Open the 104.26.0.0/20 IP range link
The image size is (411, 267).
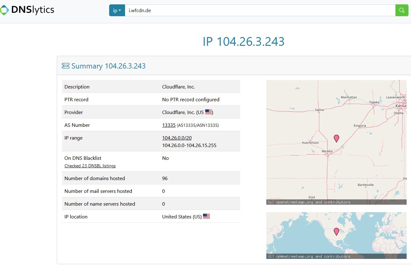click(x=177, y=138)
